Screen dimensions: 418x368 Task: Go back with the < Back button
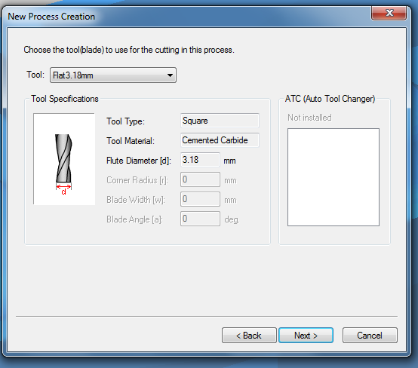click(249, 336)
